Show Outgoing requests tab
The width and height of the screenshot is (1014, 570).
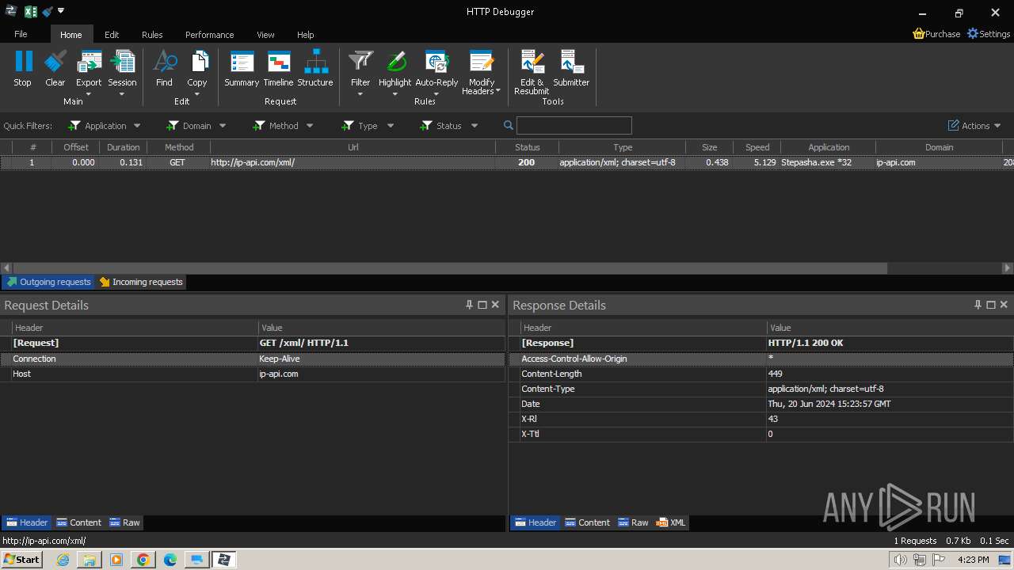[48, 282]
